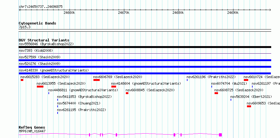280x138 pixels.
Task: Click the 24660k ruler position label
Action: 69,13
